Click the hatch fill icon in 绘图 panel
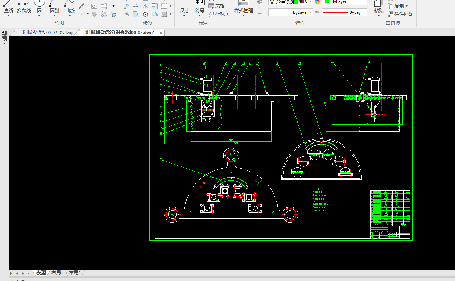This screenshot has width=455, height=281. [94, 14]
